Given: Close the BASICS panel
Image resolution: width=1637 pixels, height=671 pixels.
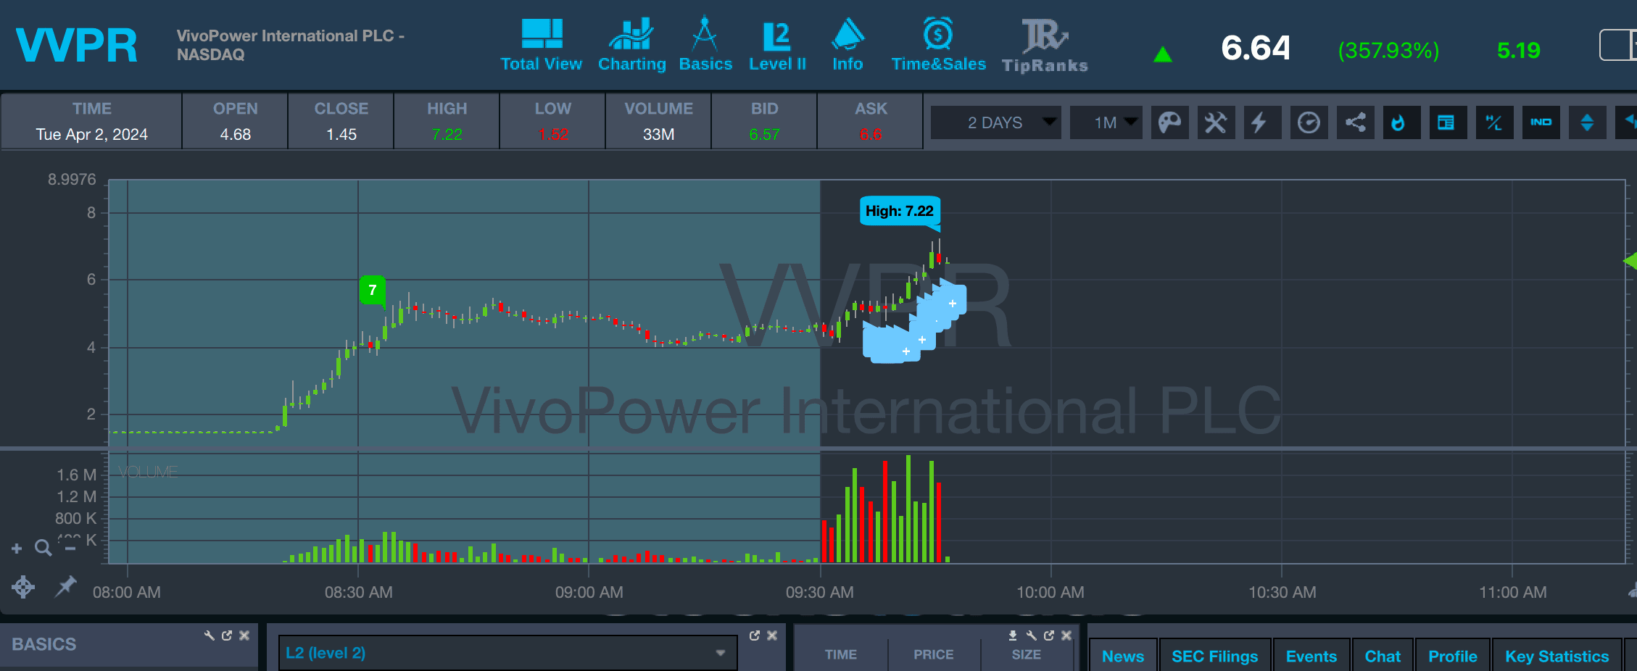Looking at the screenshot, I should pyautogui.click(x=244, y=635).
